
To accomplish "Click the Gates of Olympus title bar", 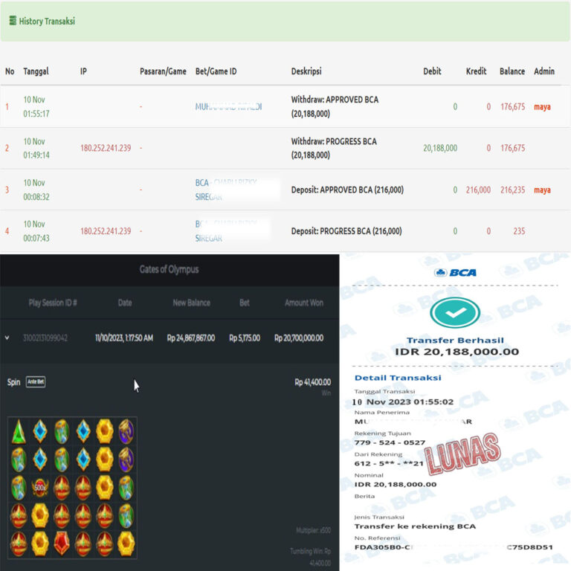I will 169,269.
